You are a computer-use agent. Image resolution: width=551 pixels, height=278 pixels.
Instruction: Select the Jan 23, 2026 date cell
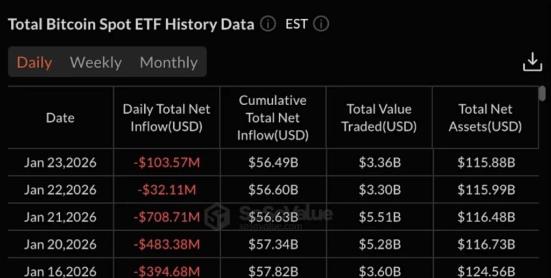(x=60, y=163)
